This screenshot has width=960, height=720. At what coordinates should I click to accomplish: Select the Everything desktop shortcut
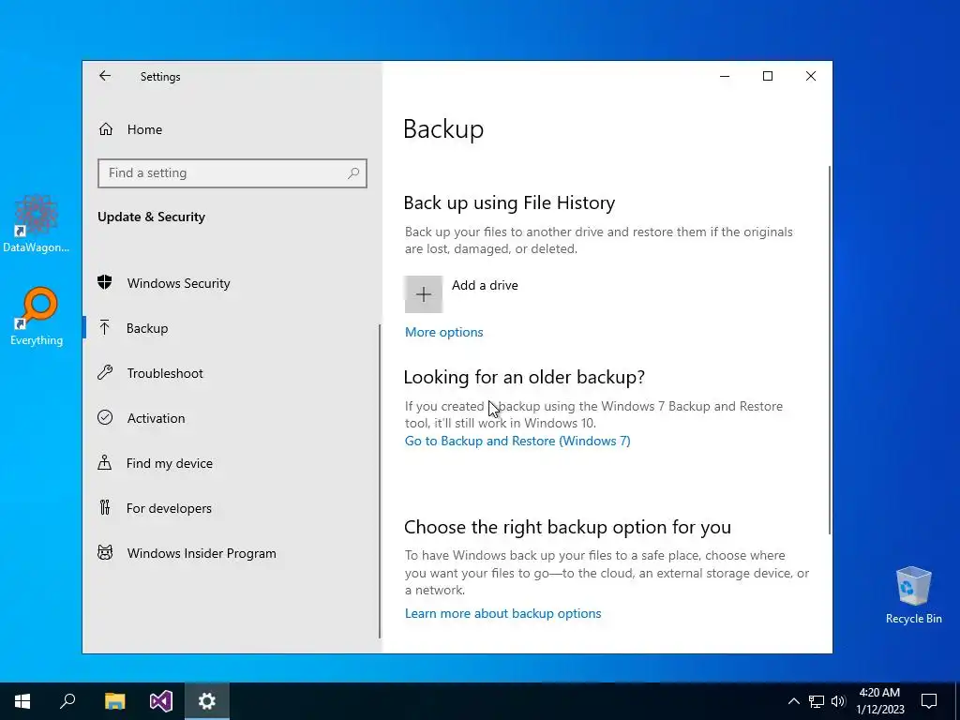[37, 317]
